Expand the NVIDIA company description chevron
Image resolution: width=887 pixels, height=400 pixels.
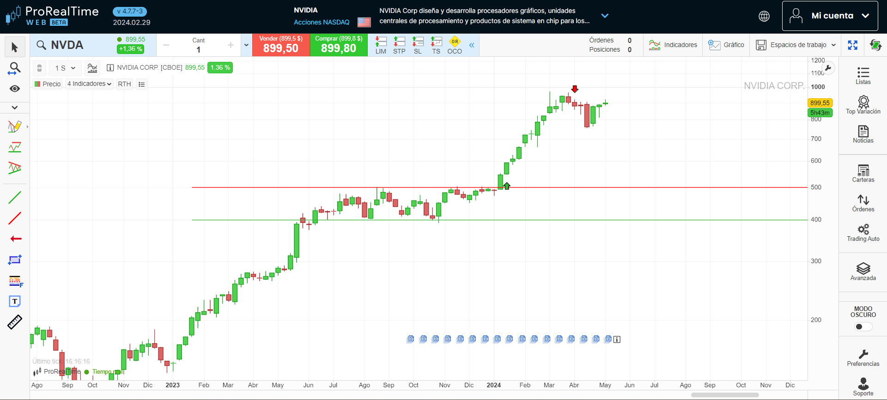tap(605, 16)
